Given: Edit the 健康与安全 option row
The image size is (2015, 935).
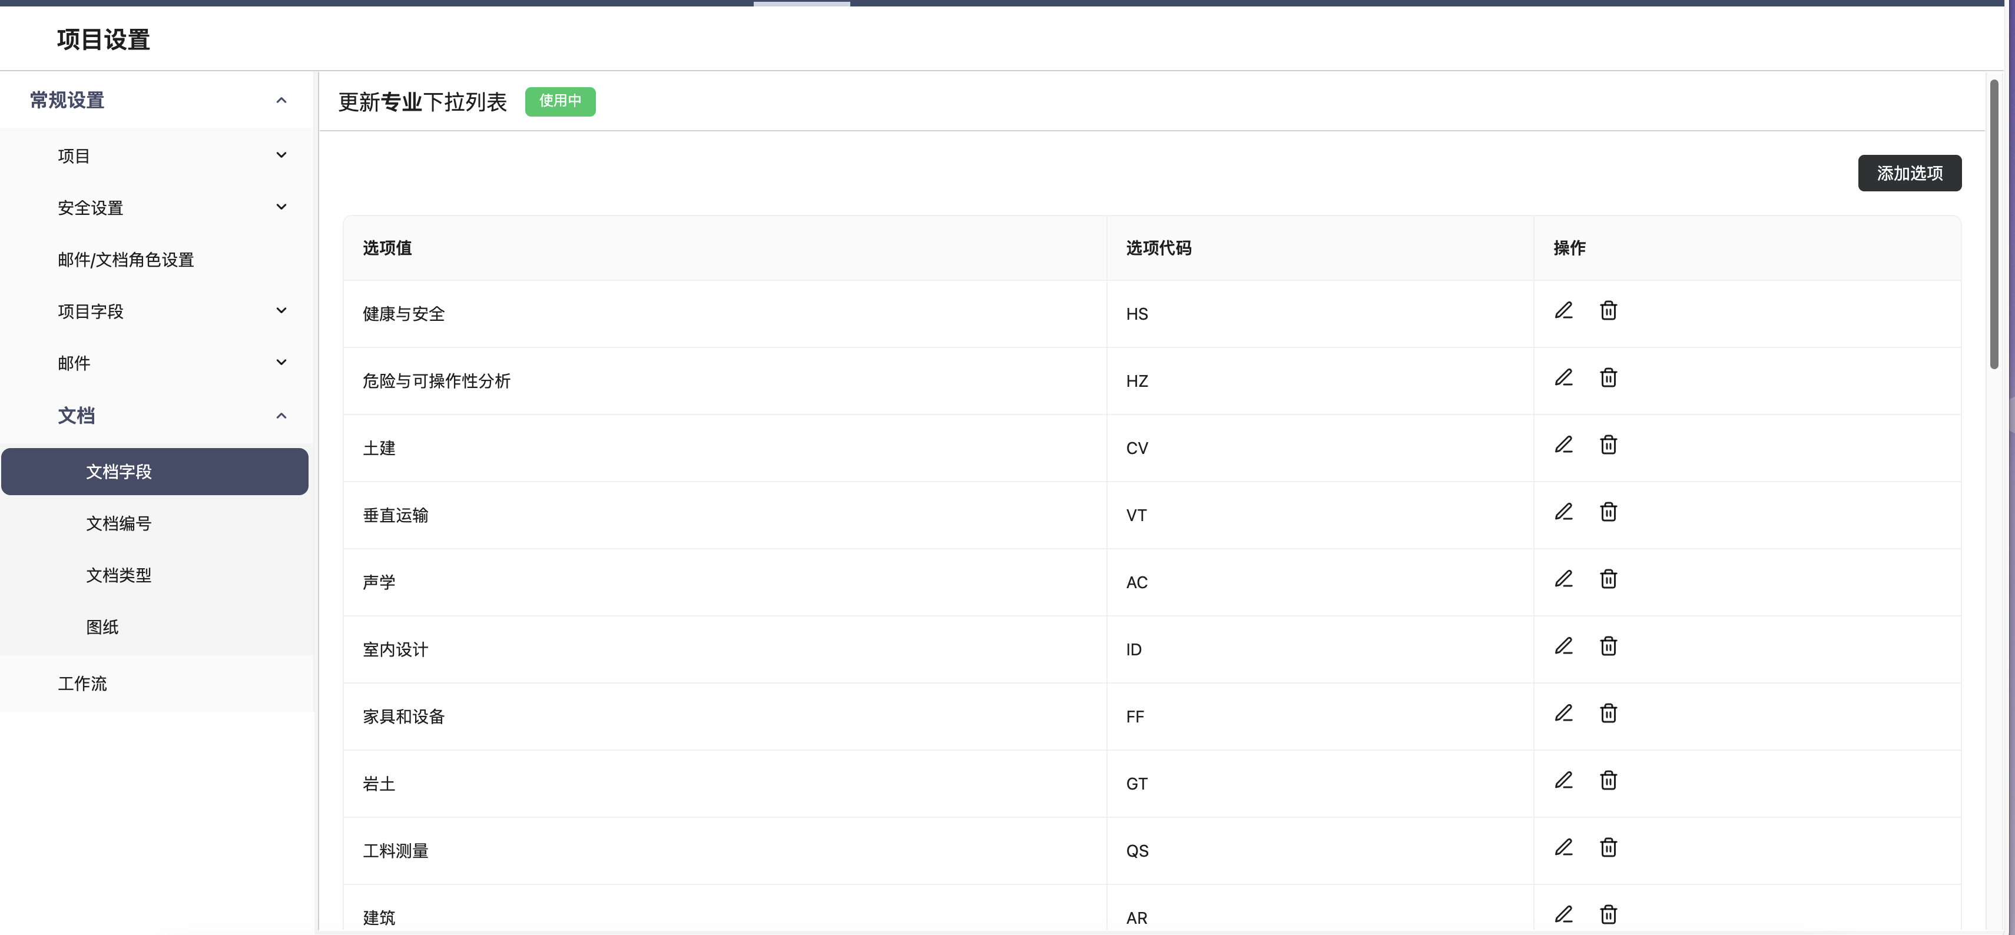Looking at the screenshot, I should pos(1563,311).
